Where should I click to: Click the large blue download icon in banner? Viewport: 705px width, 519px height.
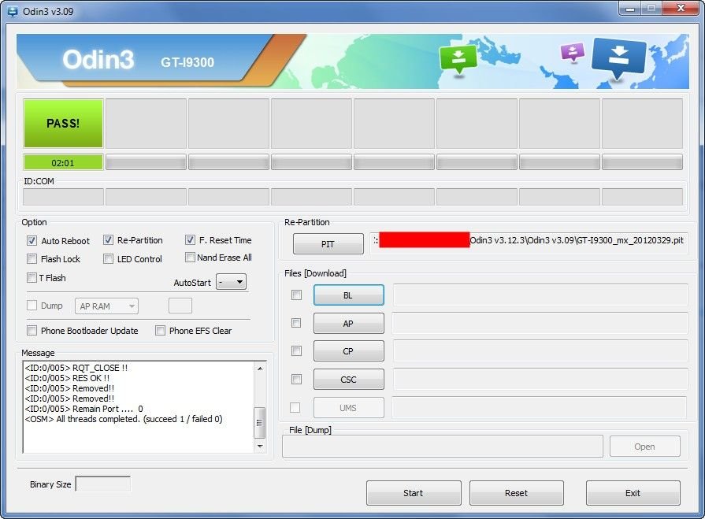point(619,58)
